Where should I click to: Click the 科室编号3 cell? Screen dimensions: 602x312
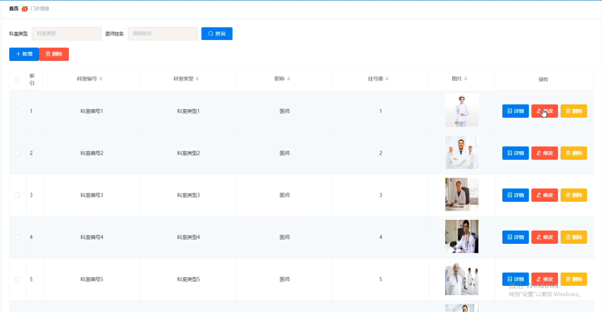pyautogui.click(x=92, y=195)
